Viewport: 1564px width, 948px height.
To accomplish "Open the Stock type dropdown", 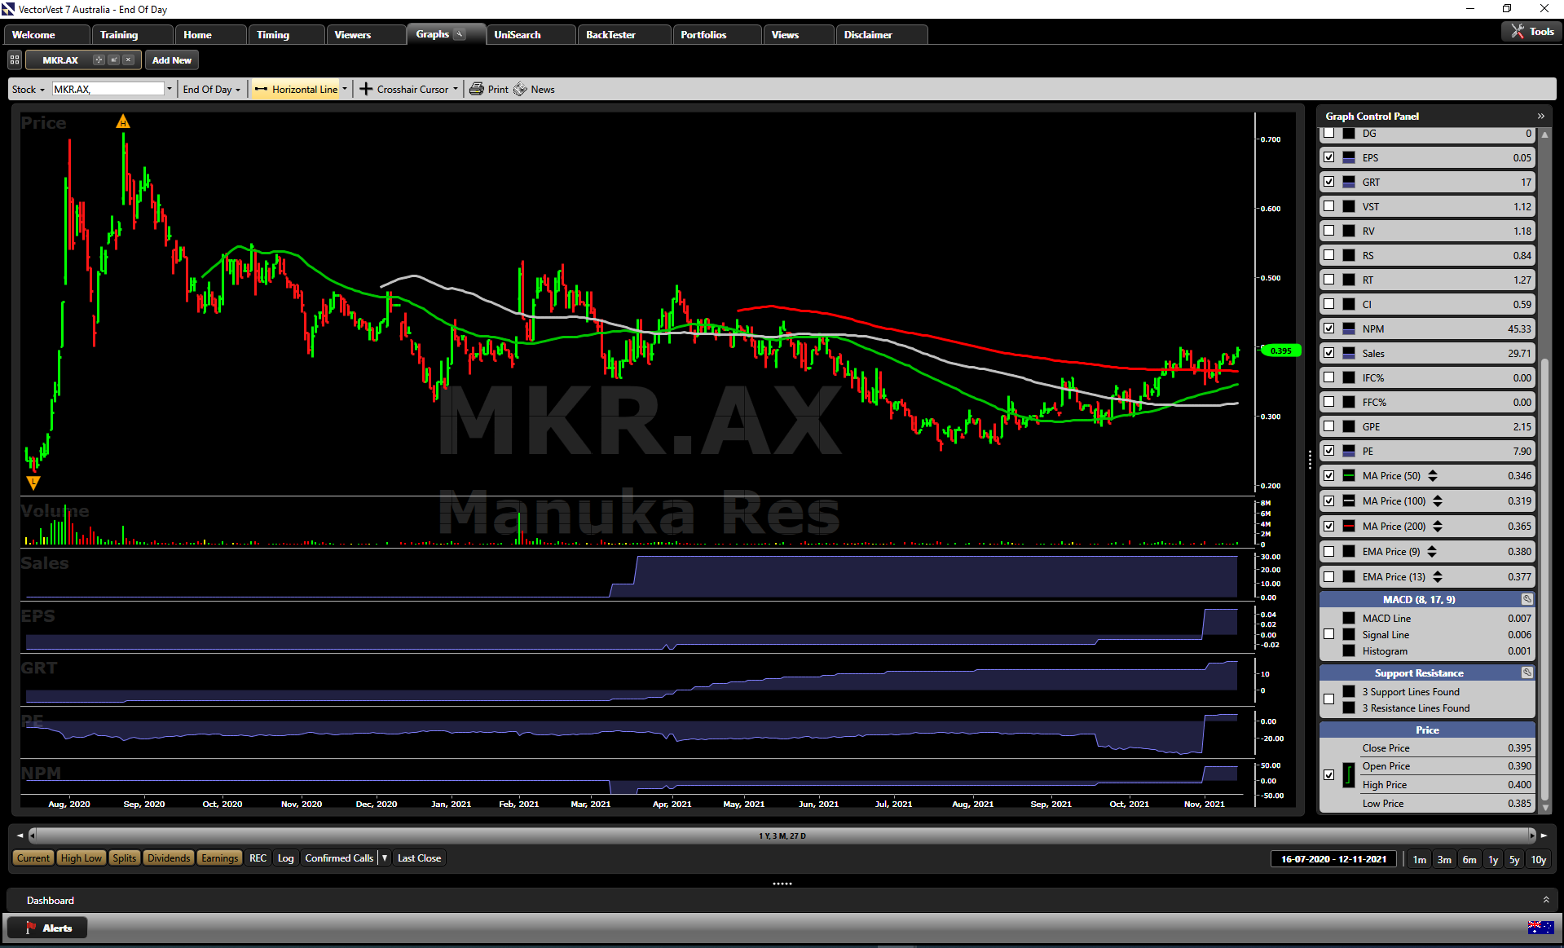I will (29, 89).
